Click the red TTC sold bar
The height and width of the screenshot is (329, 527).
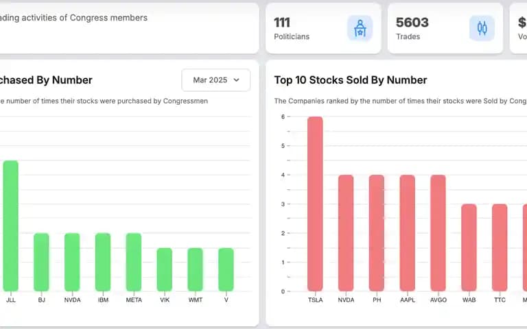pyautogui.click(x=500, y=247)
